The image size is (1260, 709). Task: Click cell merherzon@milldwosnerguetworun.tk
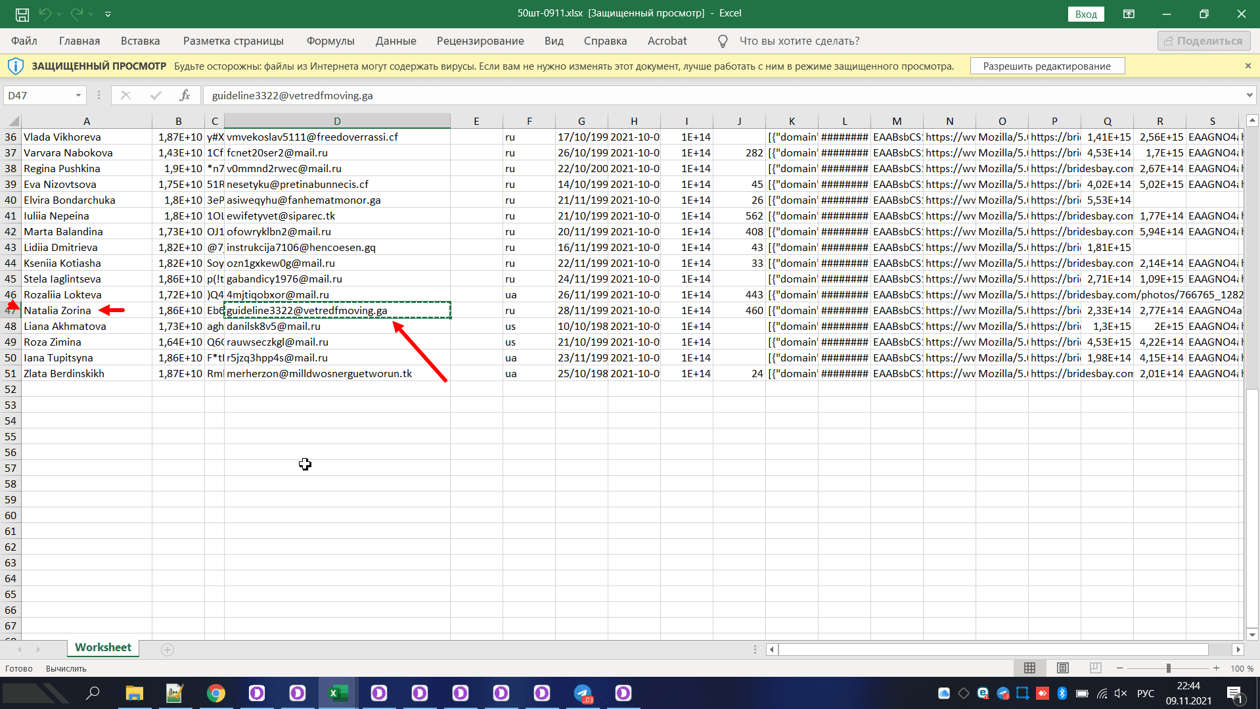click(337, 373)
